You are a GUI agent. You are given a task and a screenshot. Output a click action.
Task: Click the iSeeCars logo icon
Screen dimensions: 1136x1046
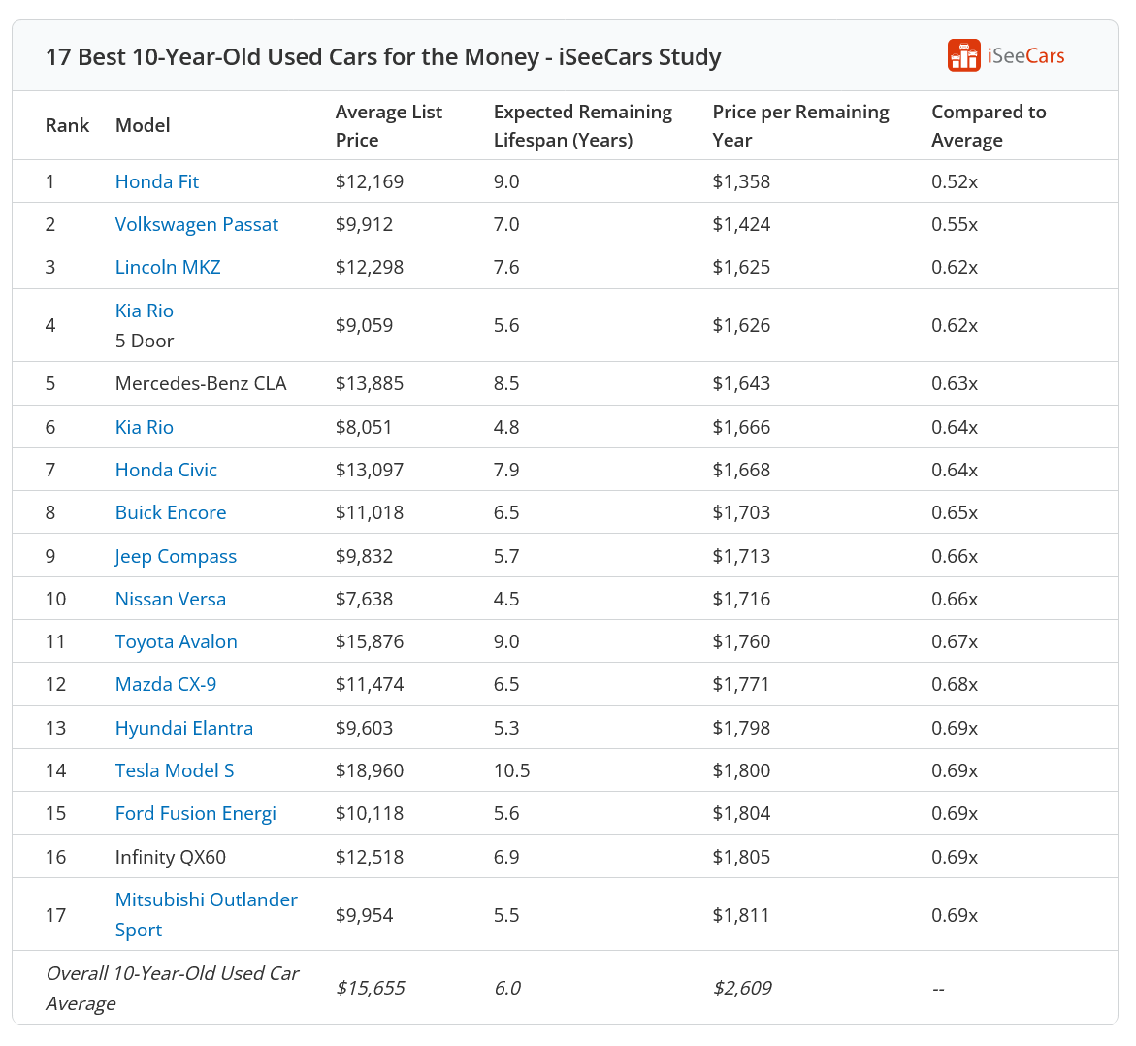point(963,55)
